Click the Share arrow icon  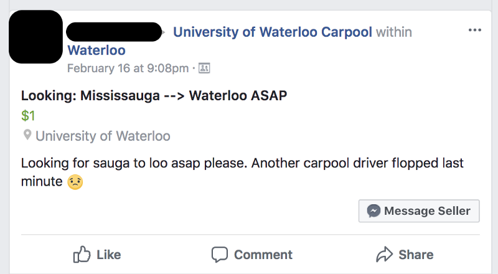click(384, 254)
